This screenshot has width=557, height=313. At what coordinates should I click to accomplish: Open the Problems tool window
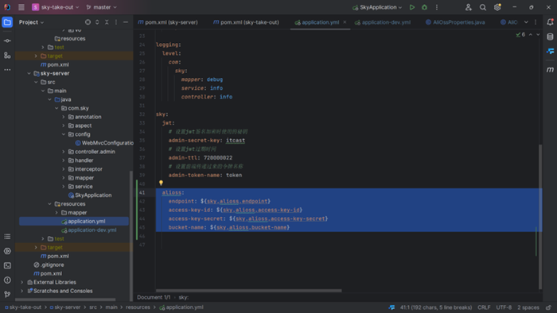[x=7, y=280]
